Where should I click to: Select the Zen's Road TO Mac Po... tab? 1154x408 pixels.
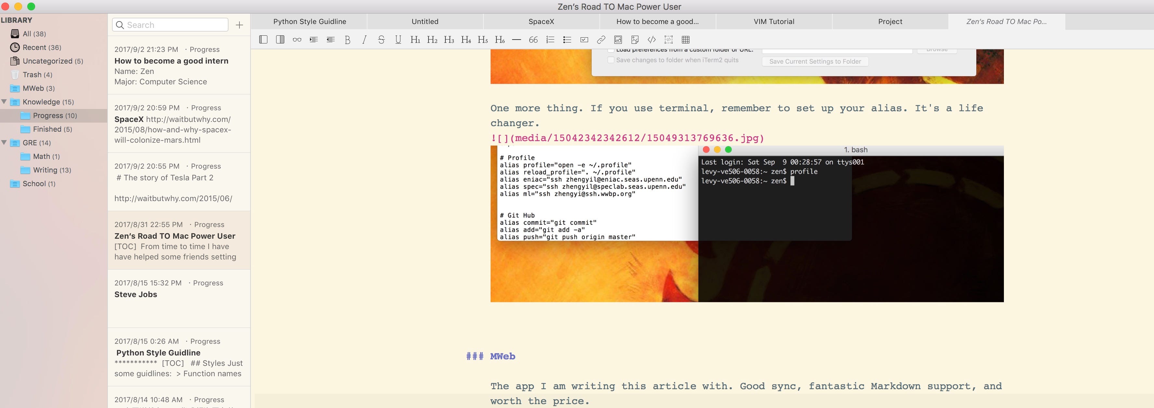[x=1006, y=21]
